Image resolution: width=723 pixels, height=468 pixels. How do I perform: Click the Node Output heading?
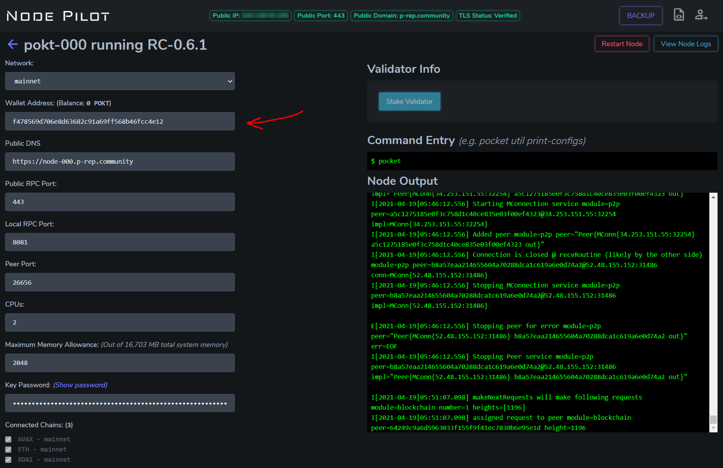402,181
